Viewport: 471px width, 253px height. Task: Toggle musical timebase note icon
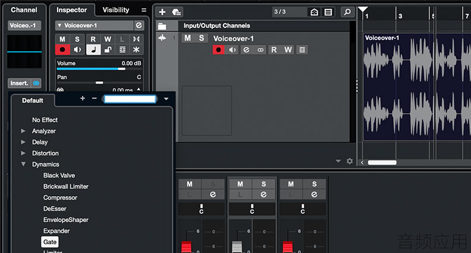[93, 49]
